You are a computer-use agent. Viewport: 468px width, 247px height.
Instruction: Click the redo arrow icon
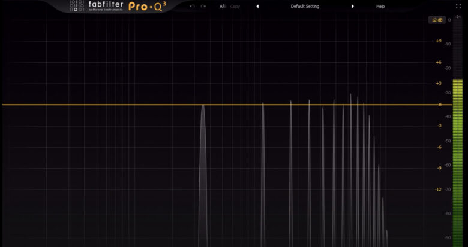coord(203,6)
